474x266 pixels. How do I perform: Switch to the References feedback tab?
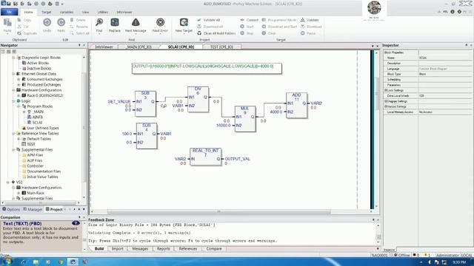(x=188, y=249)
